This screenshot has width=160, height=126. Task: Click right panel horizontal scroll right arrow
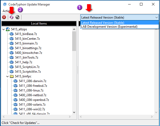click(152, 117)
